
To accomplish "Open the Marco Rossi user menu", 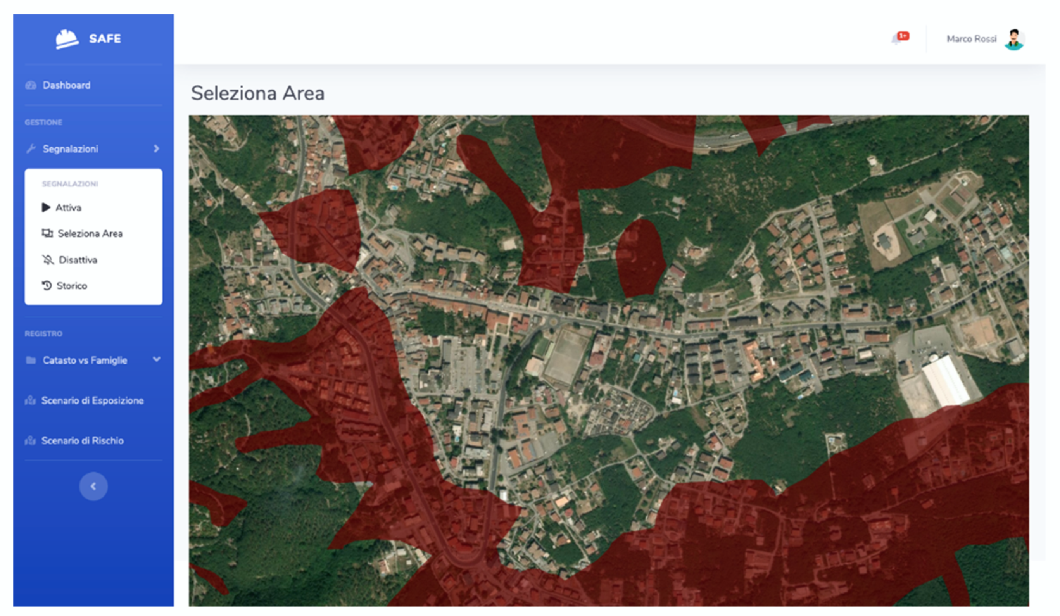I will (971, 39).
